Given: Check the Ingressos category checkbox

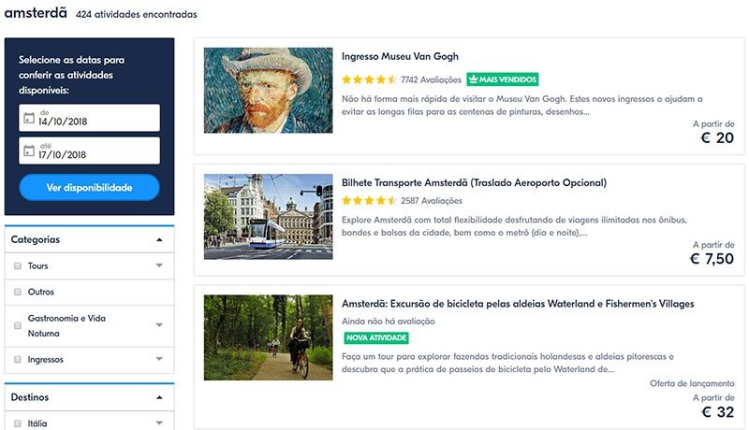Looking at the screenshot, I should [18, 360].
